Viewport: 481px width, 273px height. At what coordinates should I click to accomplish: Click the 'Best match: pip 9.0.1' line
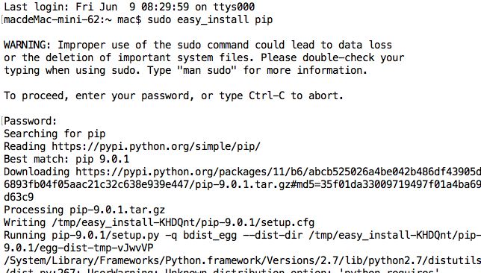pos(66,159)
